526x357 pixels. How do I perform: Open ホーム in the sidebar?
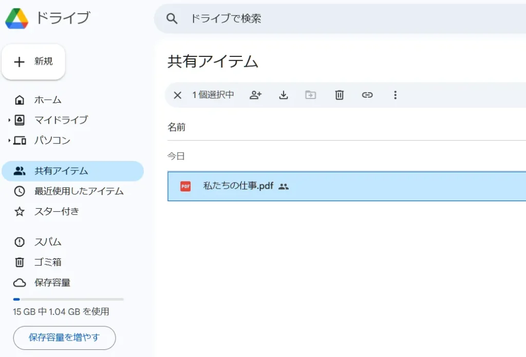point(47,100)
